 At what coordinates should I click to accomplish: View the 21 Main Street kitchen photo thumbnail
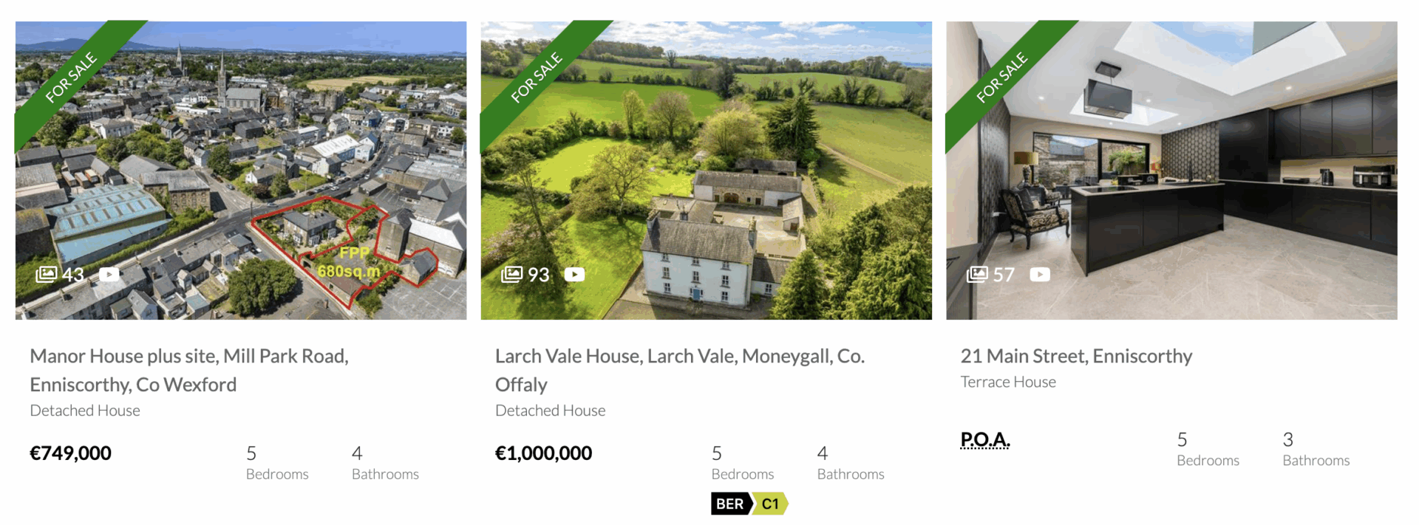pos(1171,171)
